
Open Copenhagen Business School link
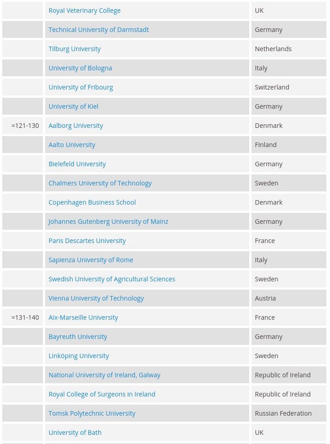tap(92, 202)
